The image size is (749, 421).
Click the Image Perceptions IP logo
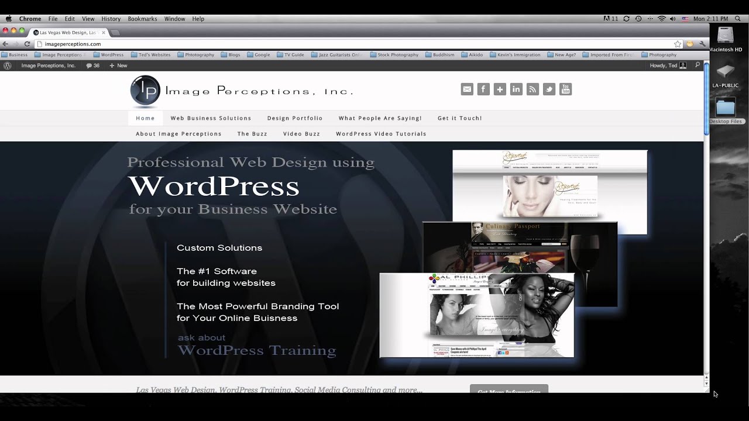[x=145, y=91]
